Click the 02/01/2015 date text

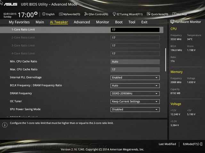tap(10, 14)
